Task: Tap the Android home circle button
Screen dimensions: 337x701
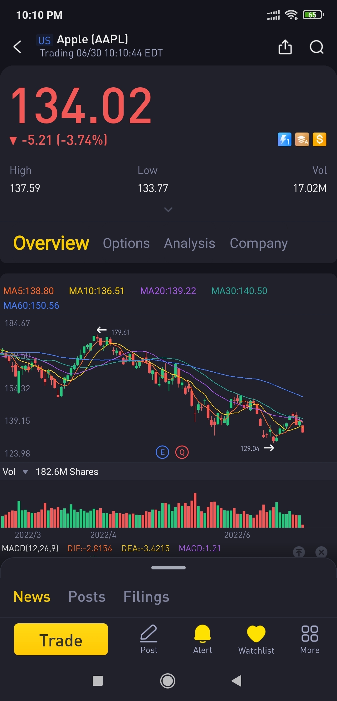Action: click(x=168, y=681)
